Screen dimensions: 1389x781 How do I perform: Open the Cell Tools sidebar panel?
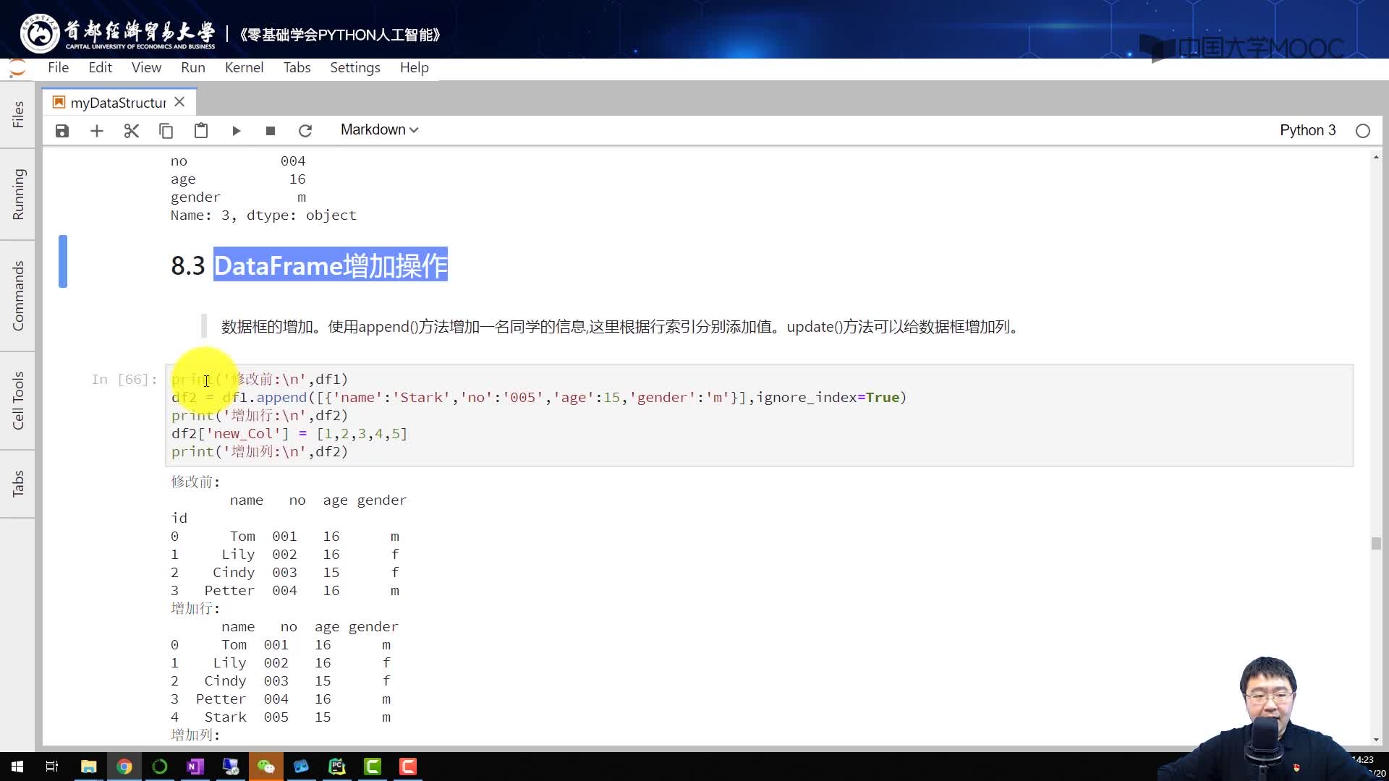[17, 401]
